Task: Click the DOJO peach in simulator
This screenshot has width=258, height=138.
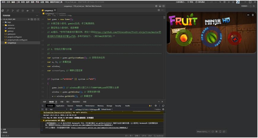Action: point(184,38)
